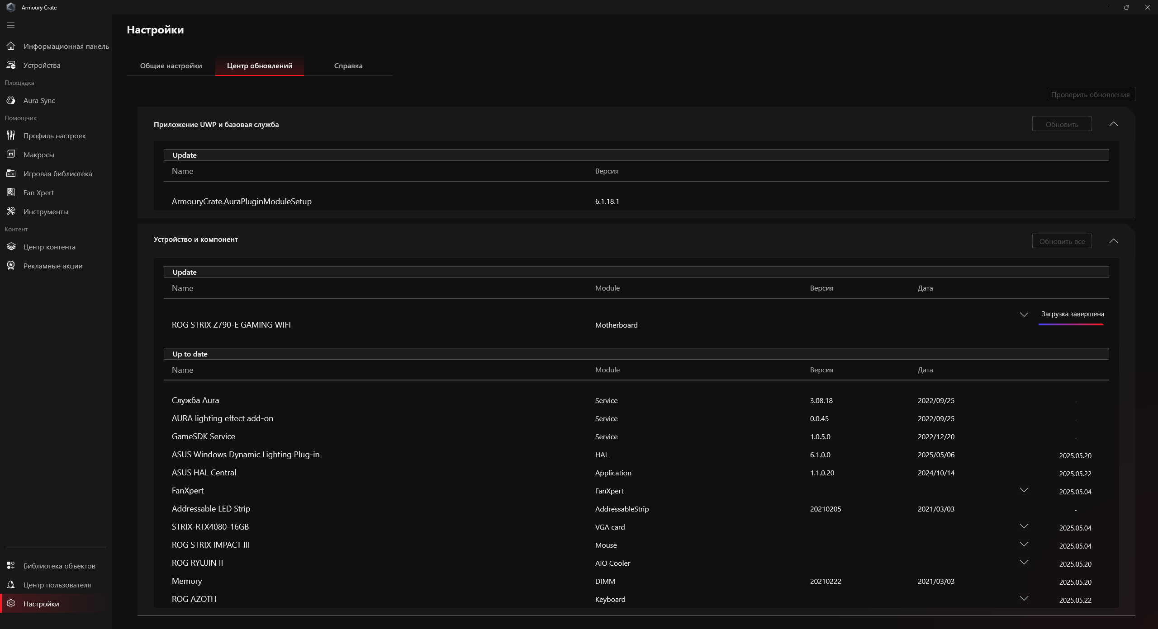Click the Библиотека объектов icon
This screenshot has height=629, width=1158.
pyautogui.click(x=11, y=566)
